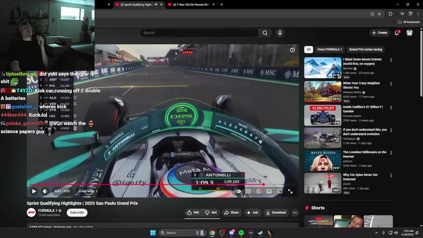The height and width of the screenshot is (238, 423).
Task: Click the YouTube search field
Action: (199, 33)
